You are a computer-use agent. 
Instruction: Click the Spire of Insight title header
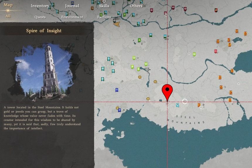tap(44, 31)
